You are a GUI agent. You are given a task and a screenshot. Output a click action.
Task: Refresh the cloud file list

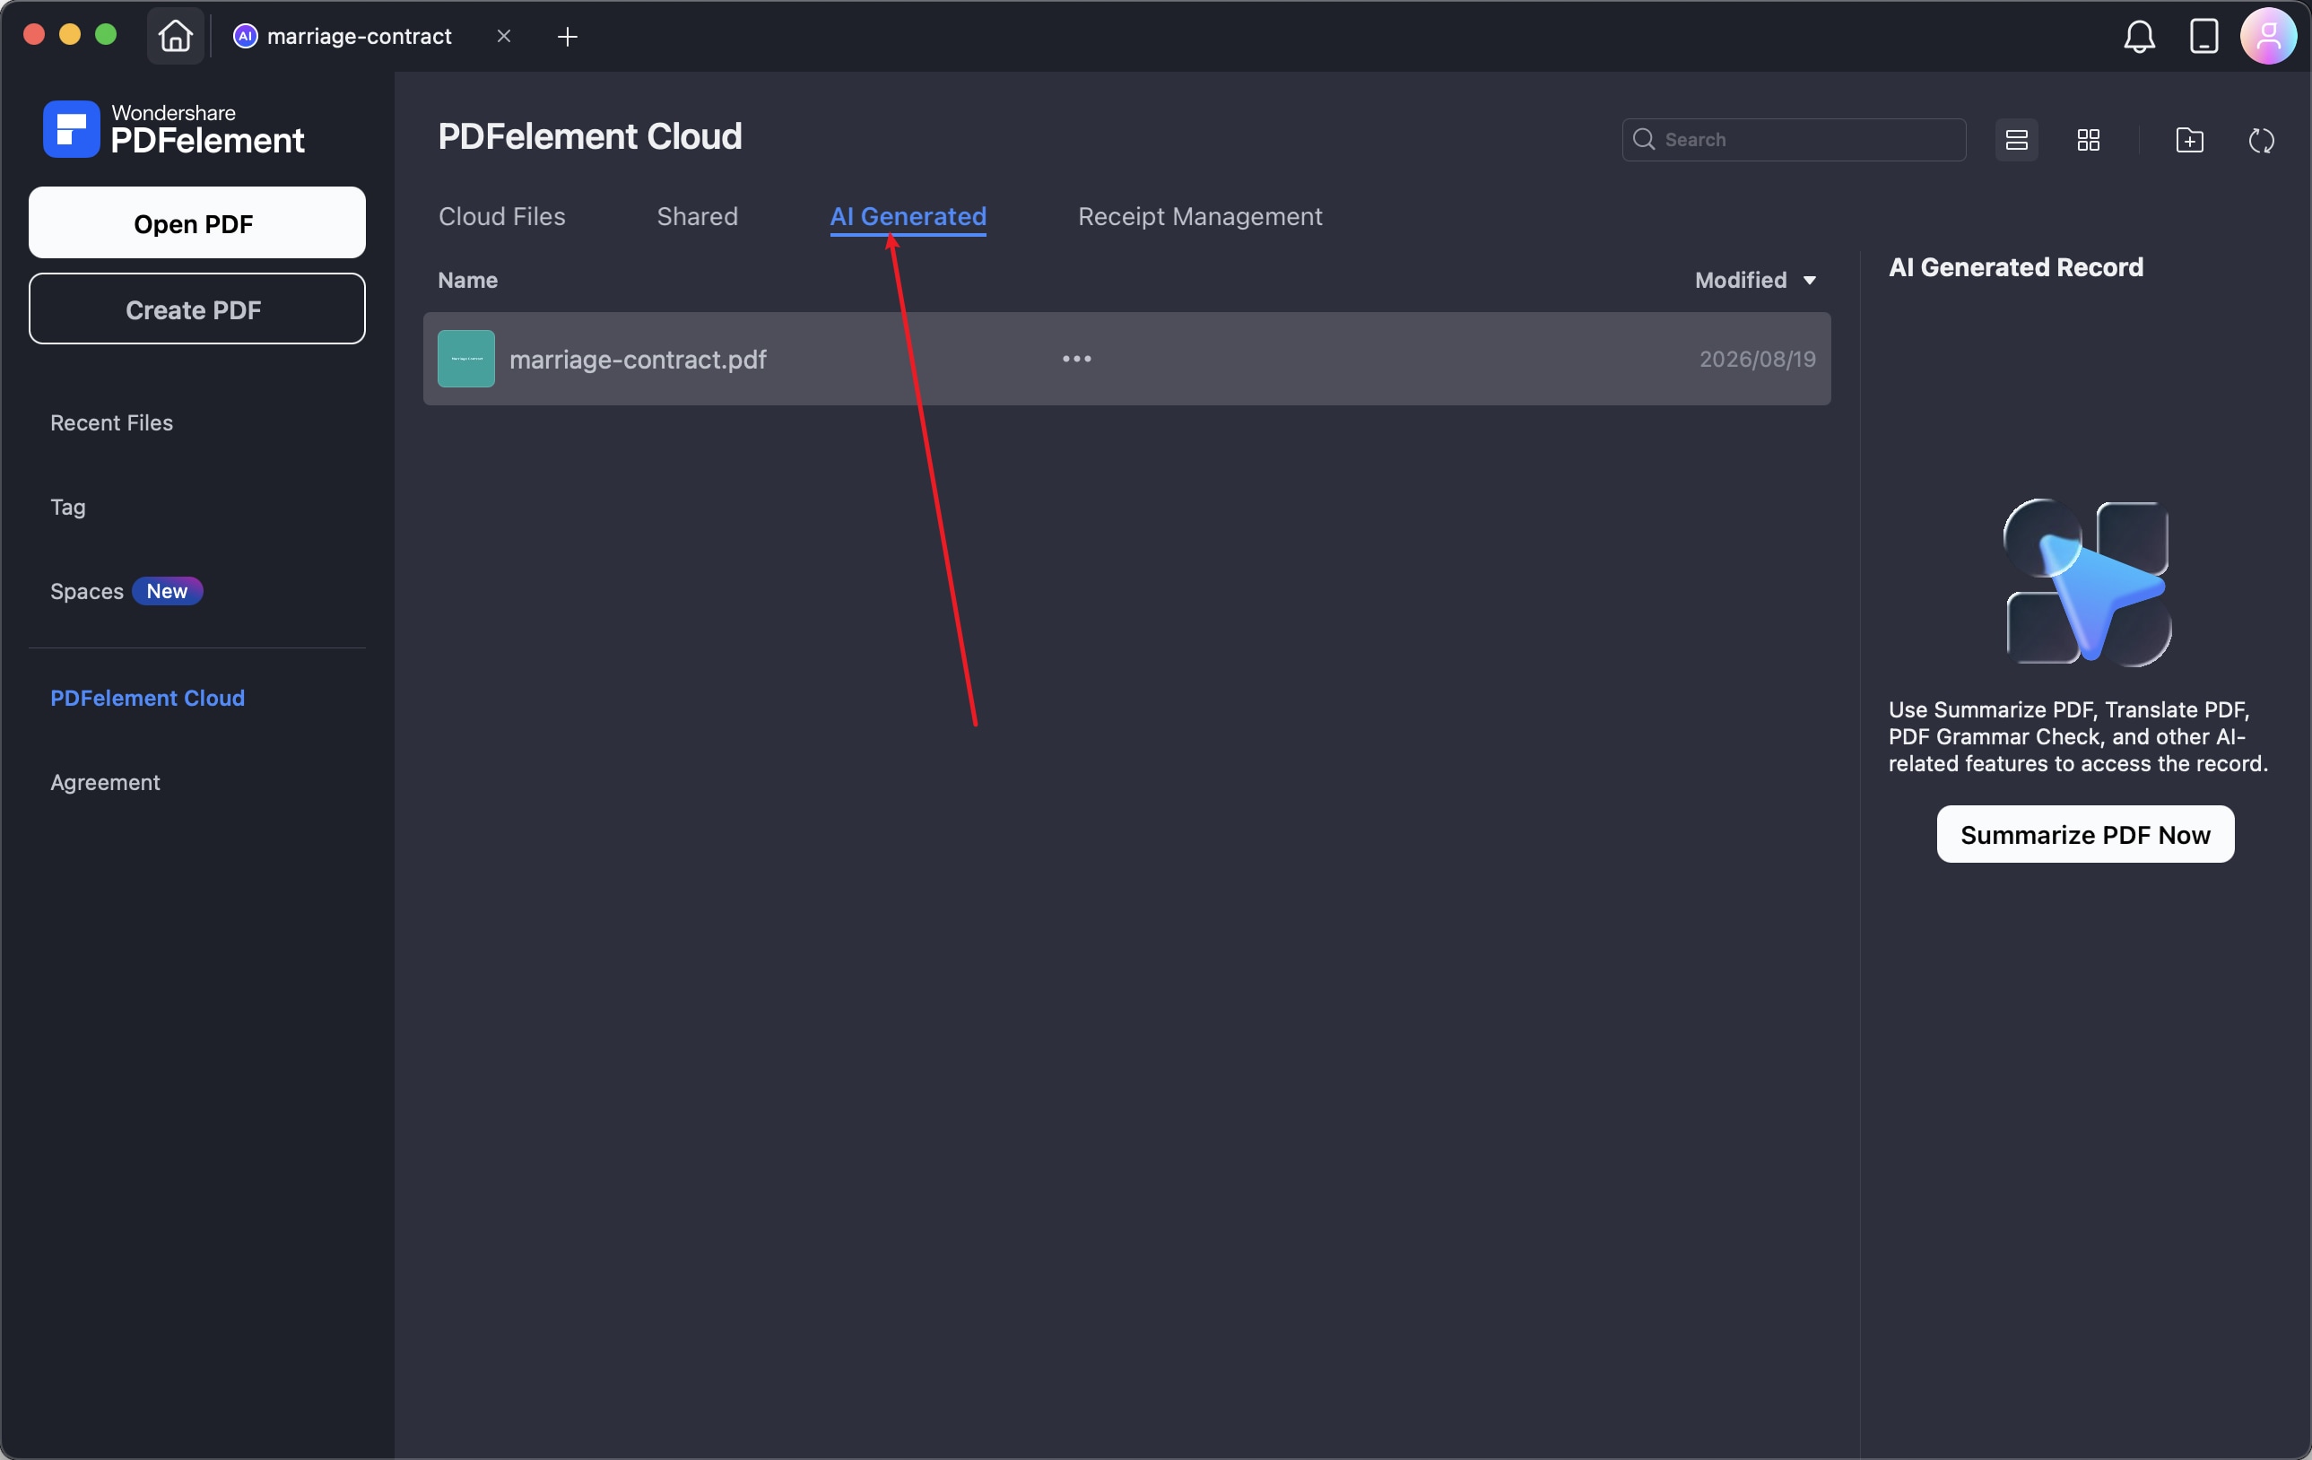pyautogui.click(x=2261, y=140)
